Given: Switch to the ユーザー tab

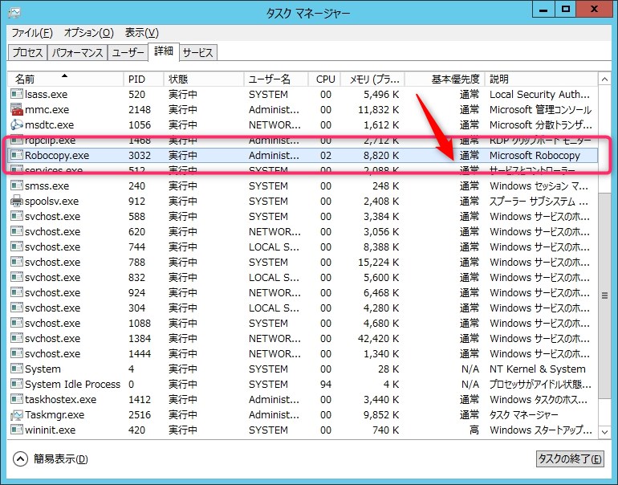Looking at the screenshot, I should coord(128,52).
